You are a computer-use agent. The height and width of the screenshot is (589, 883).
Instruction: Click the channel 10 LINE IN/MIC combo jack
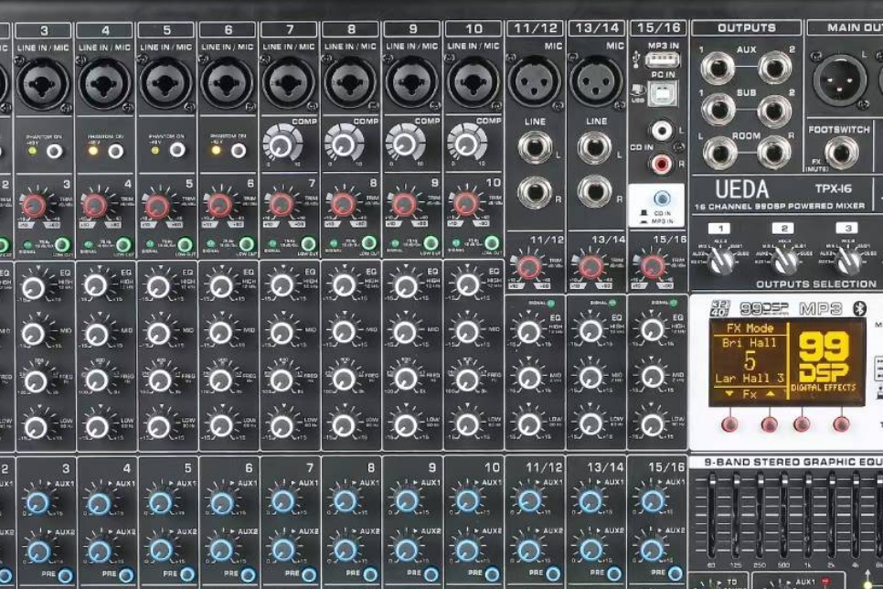click(473, 82)
